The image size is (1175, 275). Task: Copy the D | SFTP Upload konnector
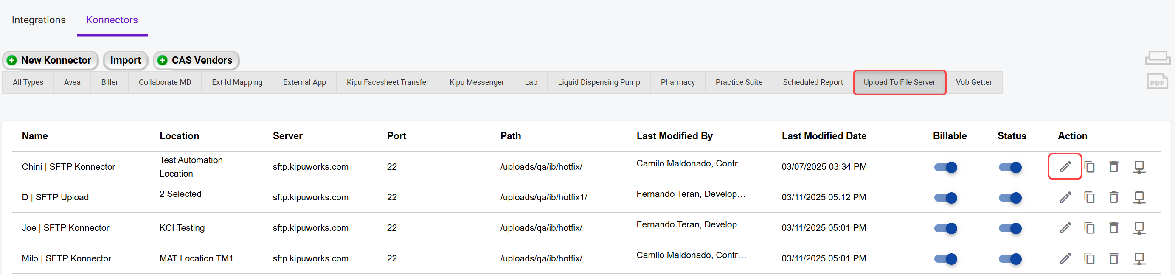(1089, 197)
